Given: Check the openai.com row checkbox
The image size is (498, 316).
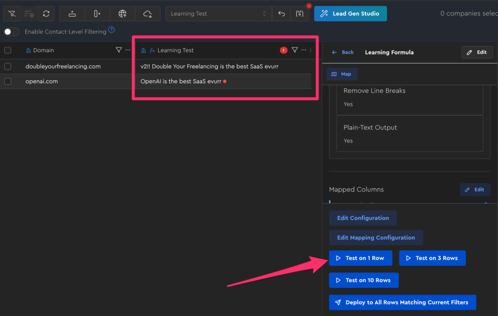Looking at the screenshot, I should pyautogui.click(x=8, y=81).
